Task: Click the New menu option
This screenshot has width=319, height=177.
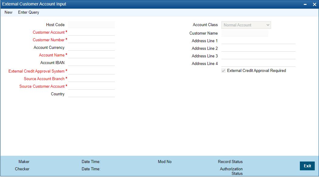Action: point(8,12)
